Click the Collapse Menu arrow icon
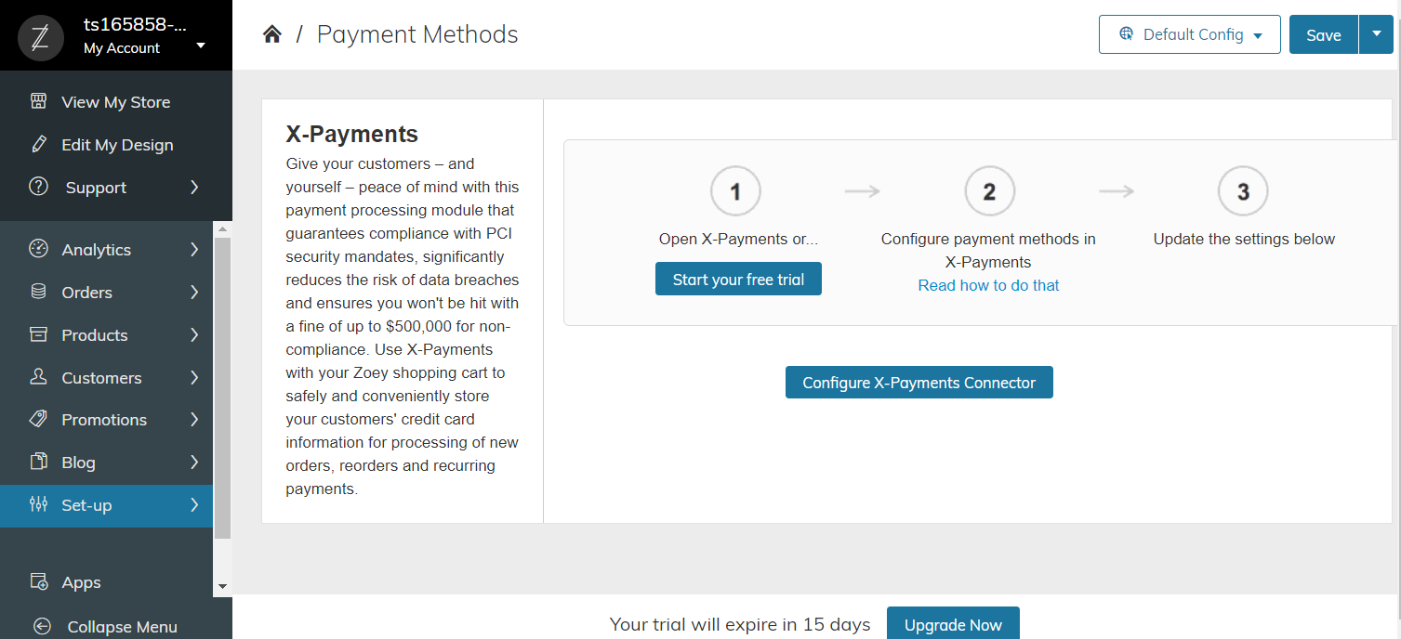This screenshot has height=639, width=1401. [42, 626]
